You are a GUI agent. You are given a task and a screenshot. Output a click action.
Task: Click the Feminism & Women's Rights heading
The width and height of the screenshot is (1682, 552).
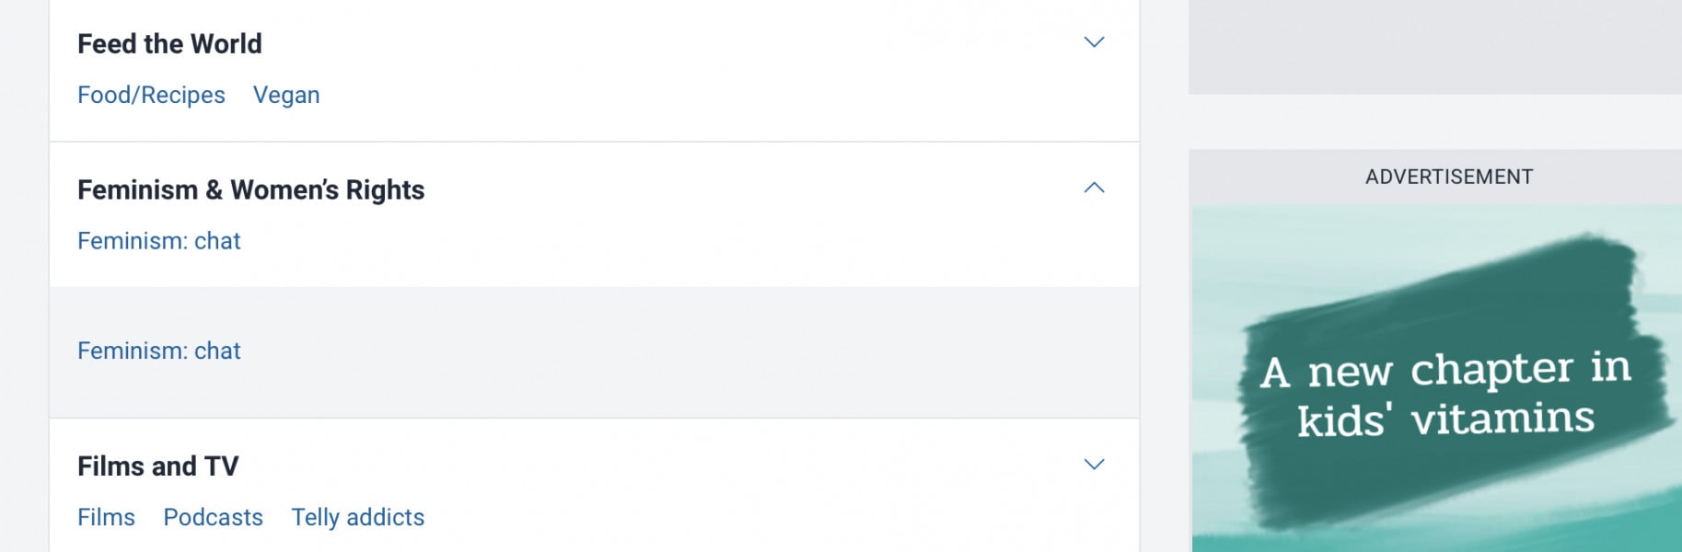click(x=250, y=190)
